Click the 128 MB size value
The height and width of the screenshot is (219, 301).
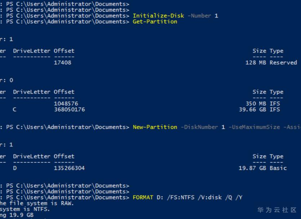point(256,63)
